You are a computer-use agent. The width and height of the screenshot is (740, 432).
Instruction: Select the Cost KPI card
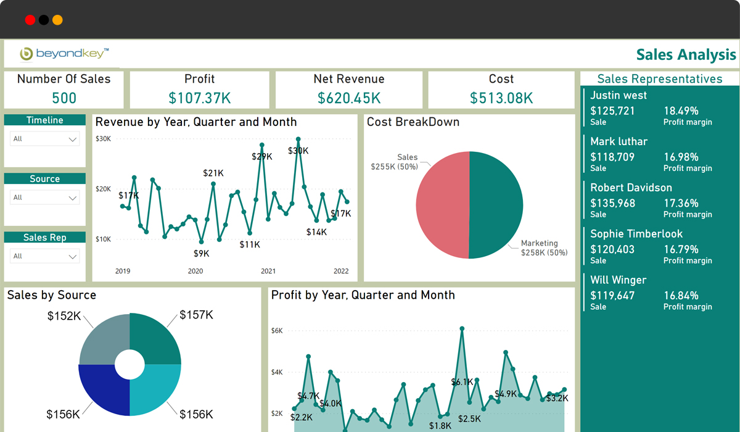(x=501, y=89)
